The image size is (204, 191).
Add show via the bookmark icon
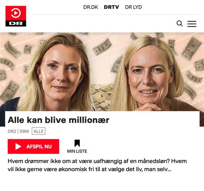(77, 143)
